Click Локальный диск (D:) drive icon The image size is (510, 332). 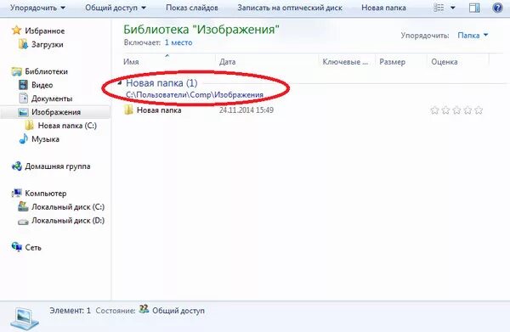coord(23,222)
